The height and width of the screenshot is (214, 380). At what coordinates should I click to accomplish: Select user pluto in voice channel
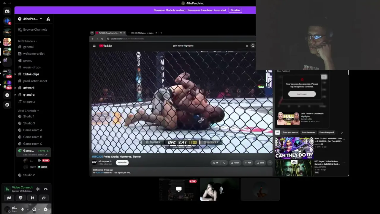point(36,167)
